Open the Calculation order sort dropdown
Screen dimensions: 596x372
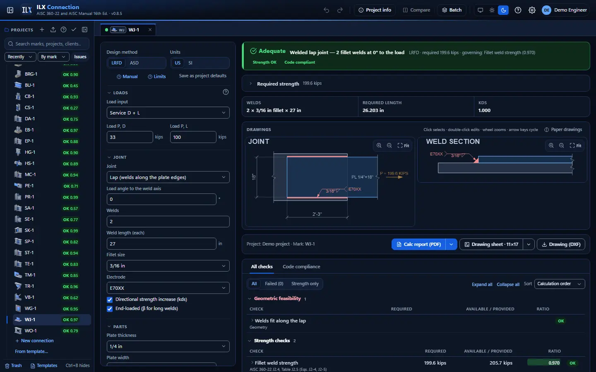point(560,284)
